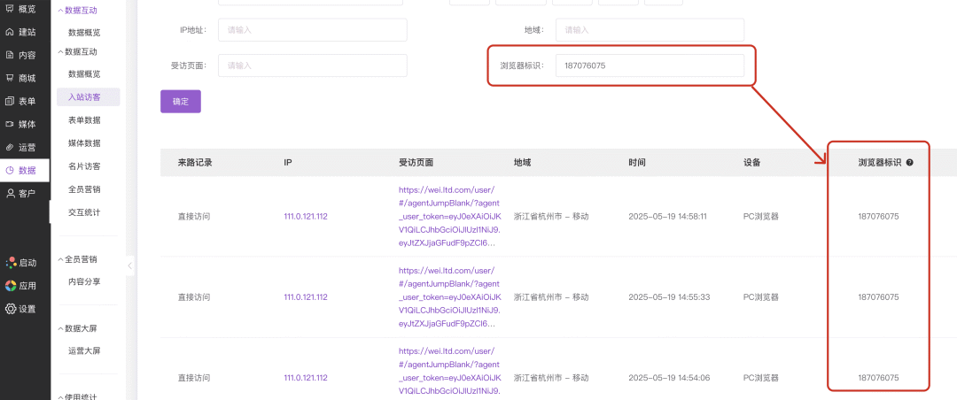Screen dimensions: 957x400
Task: Open the 客户 customers sidebar icon
Action: pos(10,193)
